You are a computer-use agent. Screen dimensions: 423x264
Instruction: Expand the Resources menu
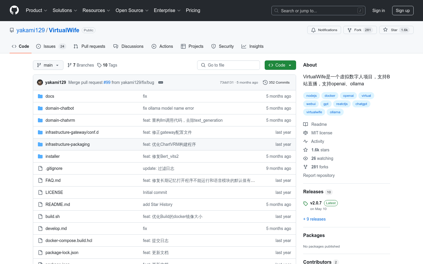96,11
